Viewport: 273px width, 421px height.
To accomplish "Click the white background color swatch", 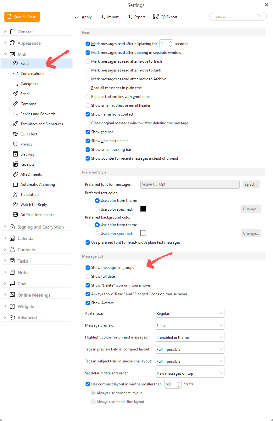I will (x=143, y=233).
